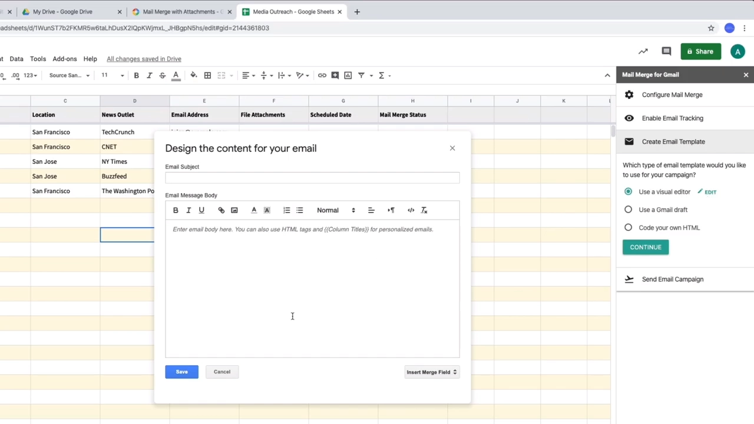Create a filter in Sheets toolbar
This screenshot has width=754, height=424.
pos(362,75)
